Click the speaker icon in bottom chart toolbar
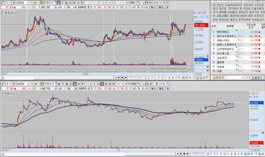The width and height of the screenshot is (265, 157). click(x=36, y=83)
